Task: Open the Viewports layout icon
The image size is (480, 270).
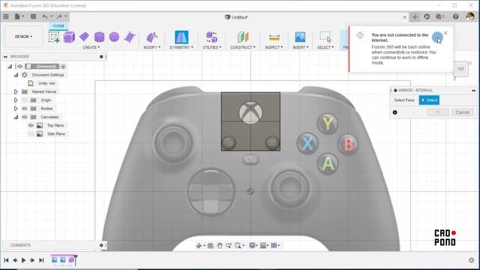Action: tap(274, 245)
